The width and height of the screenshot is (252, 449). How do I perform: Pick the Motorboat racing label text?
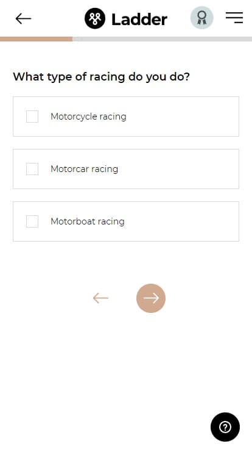(88, 221)
